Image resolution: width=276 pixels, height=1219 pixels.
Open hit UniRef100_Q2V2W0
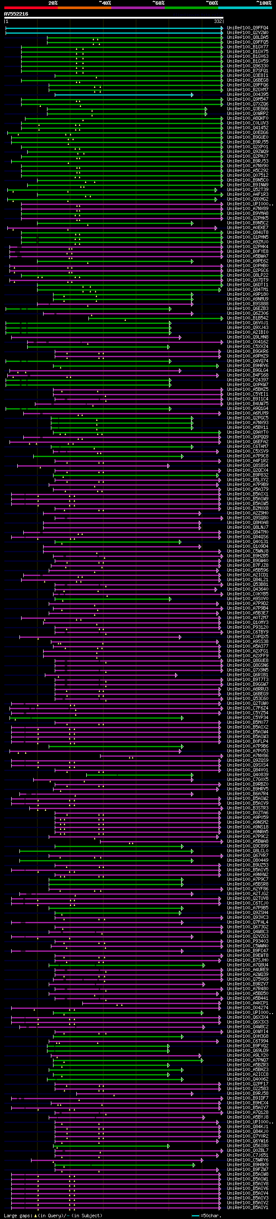pyautogui.click(x=248, y=33)
